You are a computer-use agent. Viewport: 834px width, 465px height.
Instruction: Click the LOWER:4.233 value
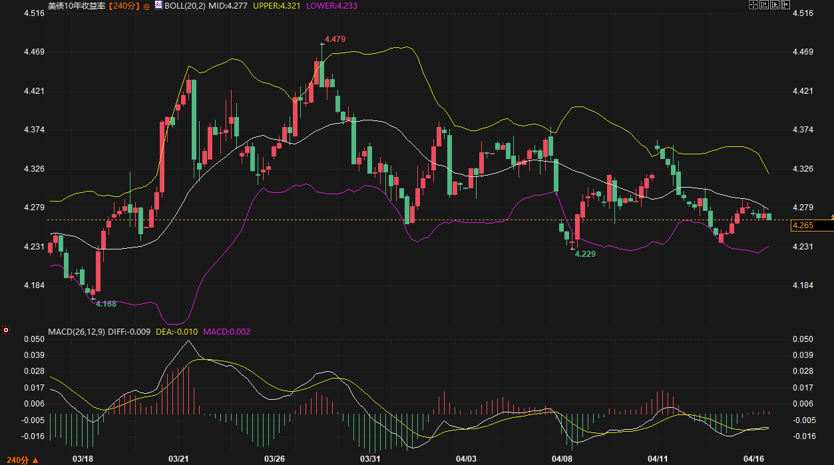point(331,5)
